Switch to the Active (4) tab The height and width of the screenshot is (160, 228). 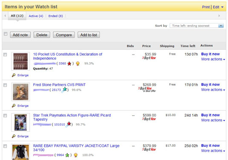(36, 16)
